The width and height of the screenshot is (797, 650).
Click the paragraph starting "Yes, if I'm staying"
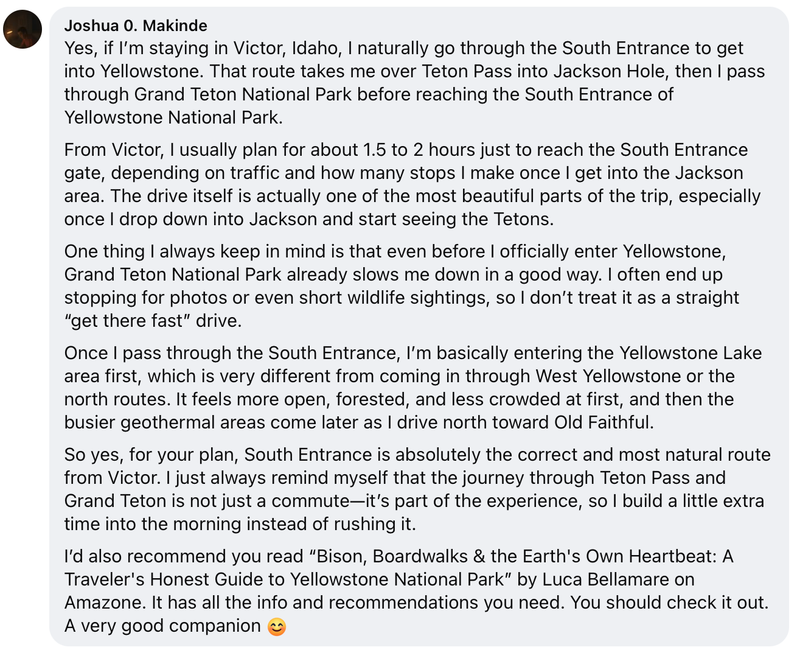(x=414, y=83)
